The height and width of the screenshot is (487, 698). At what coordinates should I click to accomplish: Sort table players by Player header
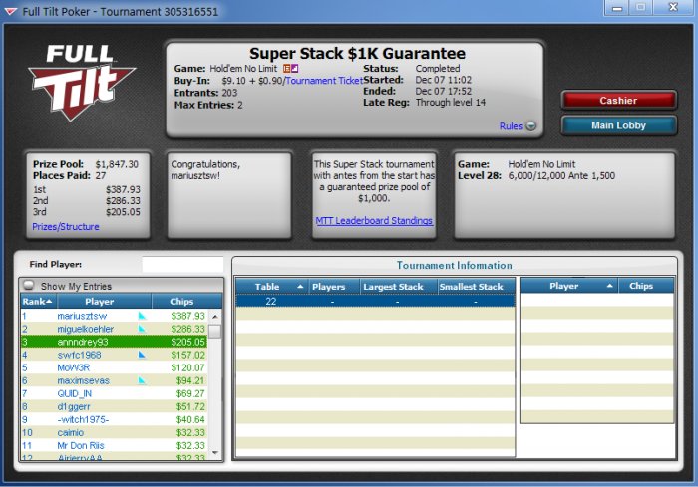click(569, 286)
